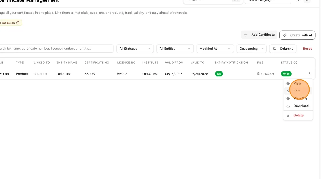
Task: Select Edit in the row menu
Action: 298,91
